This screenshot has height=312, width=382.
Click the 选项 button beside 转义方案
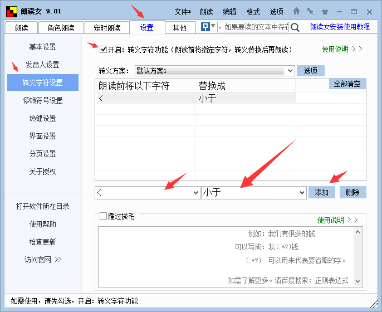310,71
